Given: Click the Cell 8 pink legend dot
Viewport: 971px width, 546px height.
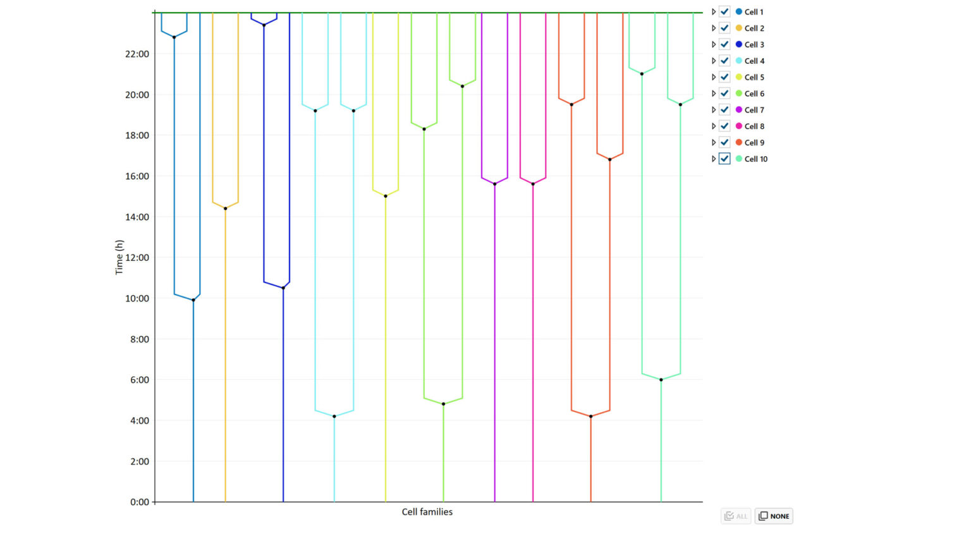Looking at the screenshot, I should pos(738,126).
